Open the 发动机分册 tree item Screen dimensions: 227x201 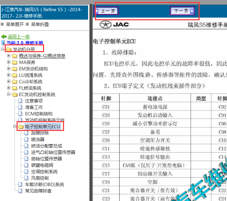click(24, 49)
